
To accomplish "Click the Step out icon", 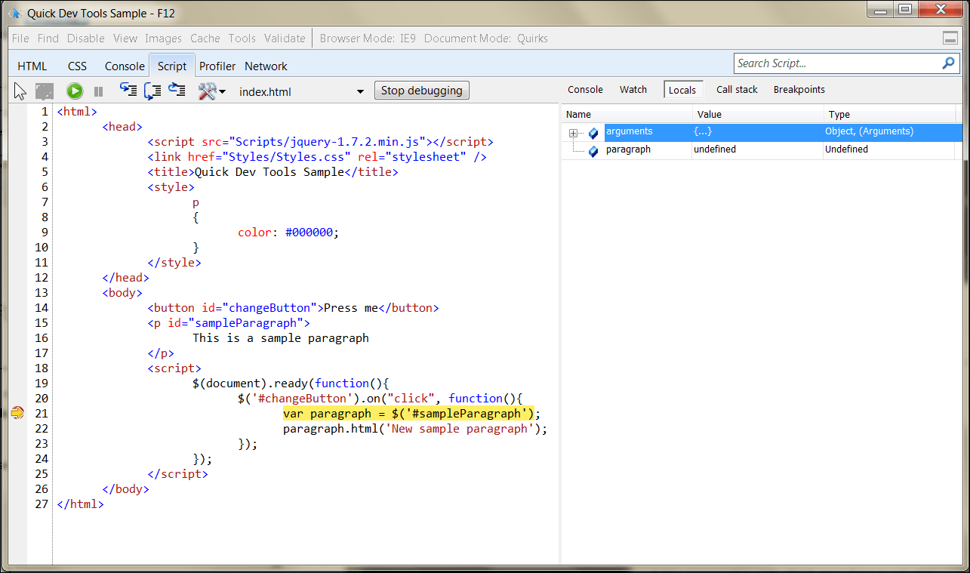I will (x=177, y=91).
